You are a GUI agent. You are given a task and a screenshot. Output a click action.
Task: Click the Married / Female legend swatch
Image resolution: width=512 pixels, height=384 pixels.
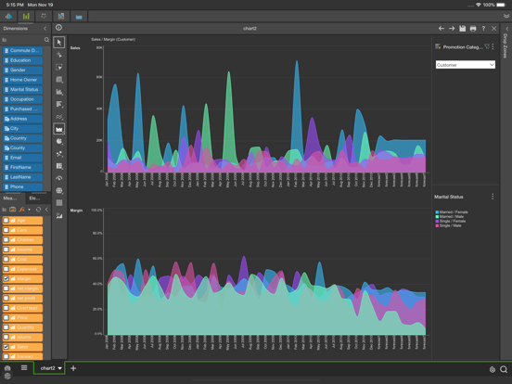tap(437, 211)
